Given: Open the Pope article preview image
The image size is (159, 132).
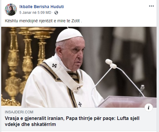Looking at the screenshot, I should click(x=79, y=67).
